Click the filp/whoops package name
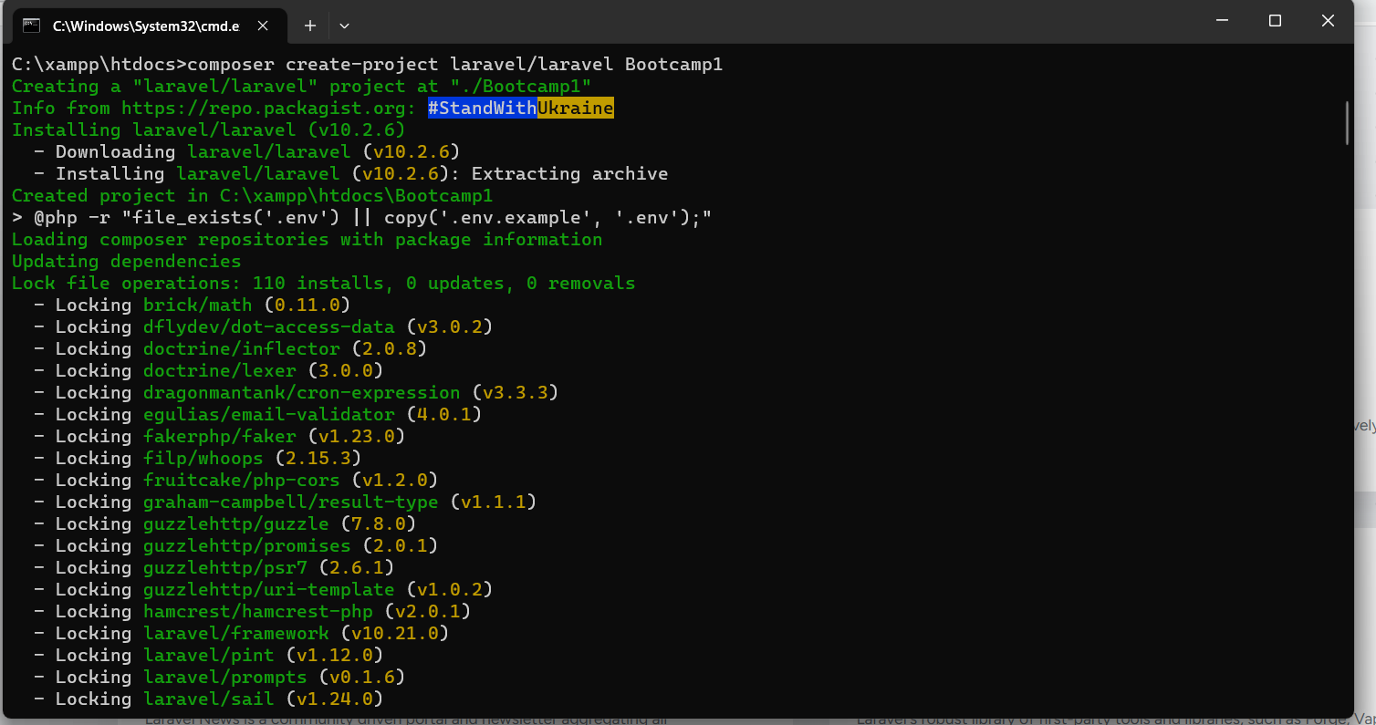This screenshot has width=1376, height=725. 203,459
